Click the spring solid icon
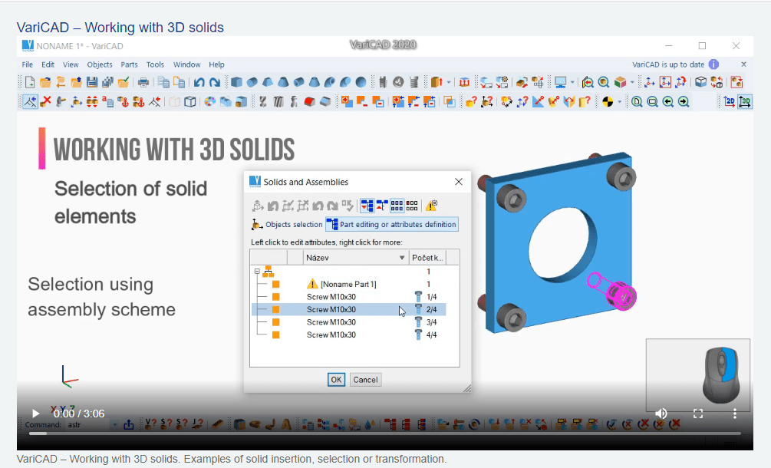 click(x=414, y=82)
